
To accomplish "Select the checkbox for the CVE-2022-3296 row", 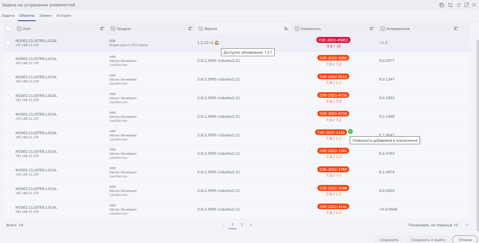I will tap(9, 61).
